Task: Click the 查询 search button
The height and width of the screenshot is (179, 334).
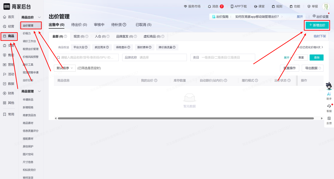Action: [316, 57]
